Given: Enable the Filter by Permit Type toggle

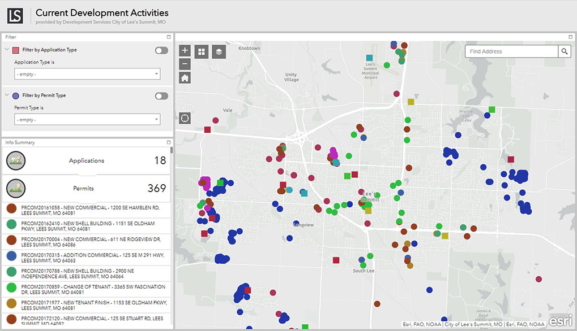Looking at the screenshot, I should pos(161,96).
